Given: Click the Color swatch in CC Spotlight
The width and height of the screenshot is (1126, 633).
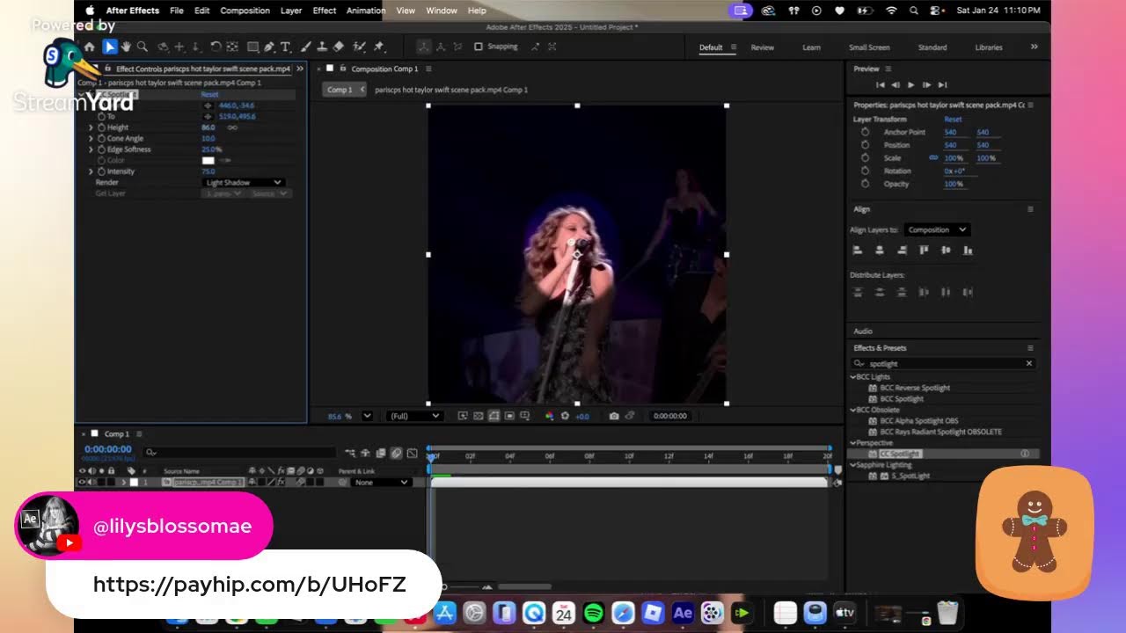Looking at the screenshot, I should 208,161.
